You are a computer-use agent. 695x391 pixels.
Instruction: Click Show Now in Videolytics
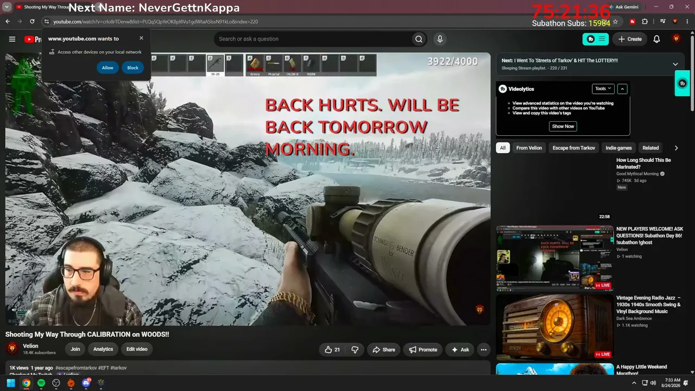point(563,126)
